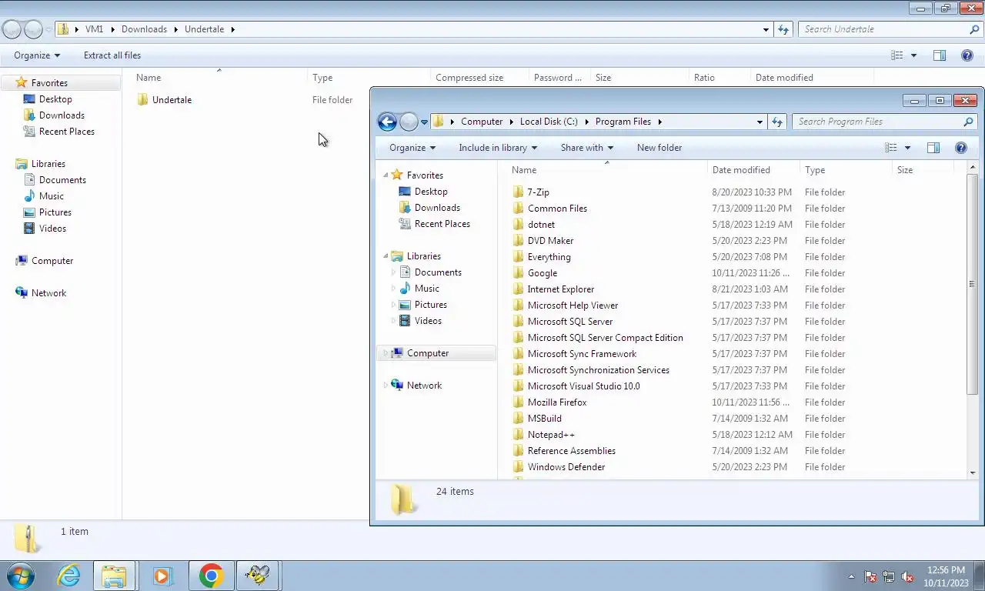Open the bee application on taskbar
985x591 pixels.
coord(257,576)
